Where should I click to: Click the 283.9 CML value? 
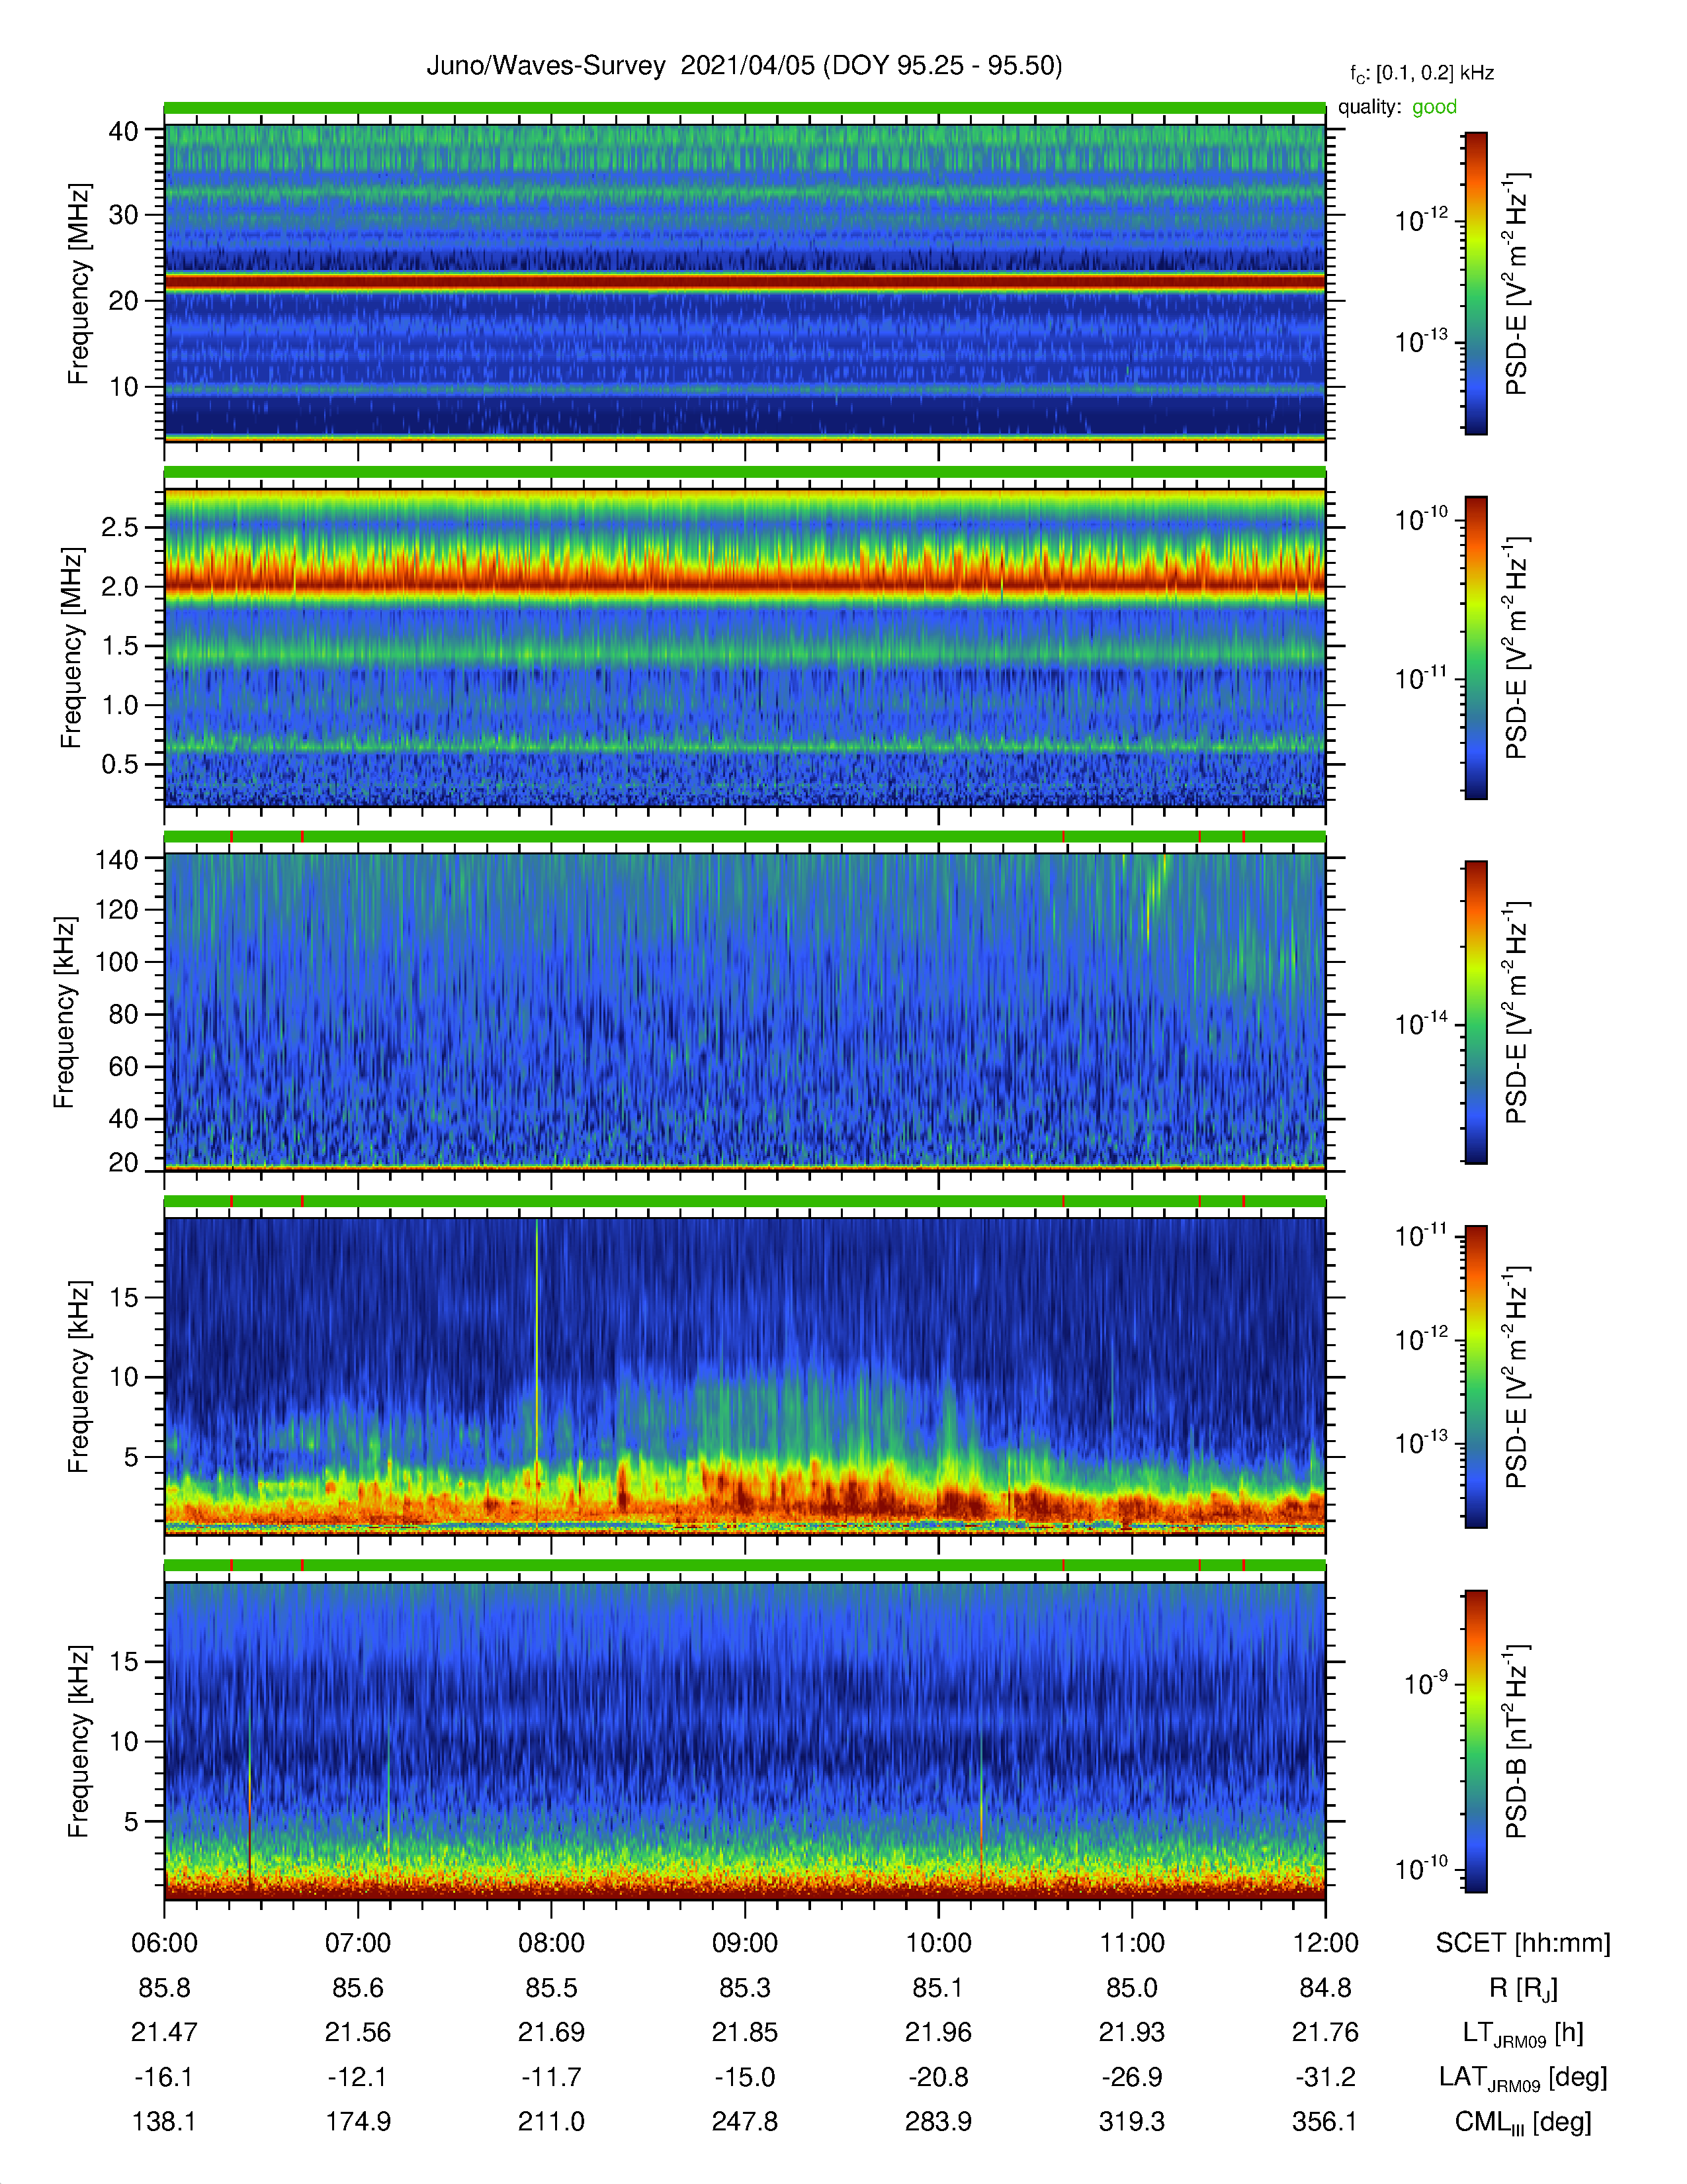point(939,2122)
